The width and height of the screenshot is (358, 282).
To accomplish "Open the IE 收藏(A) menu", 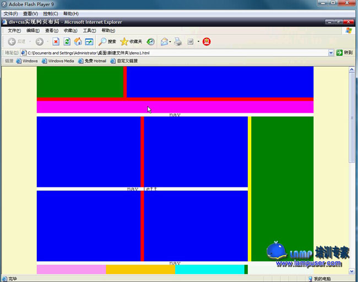I will pos(70,31).
